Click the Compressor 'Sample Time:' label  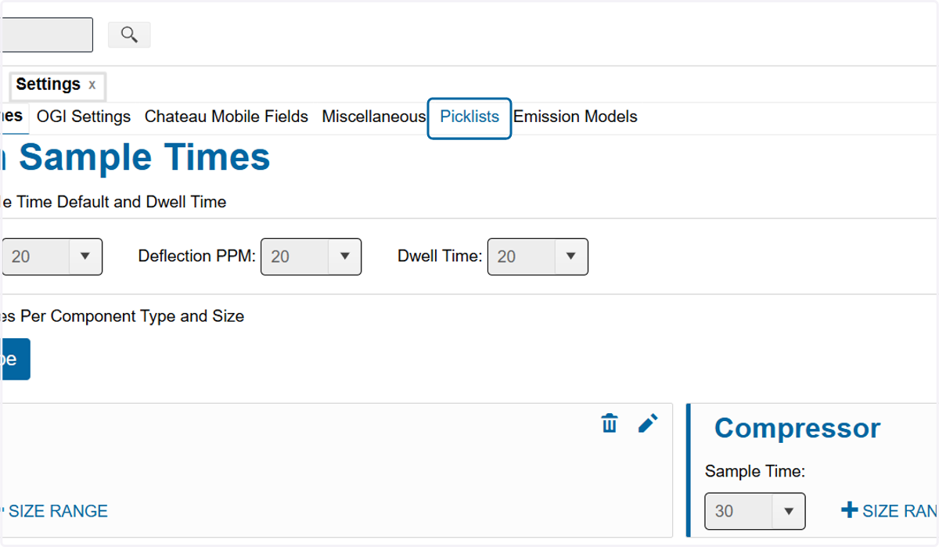(755, 471)
